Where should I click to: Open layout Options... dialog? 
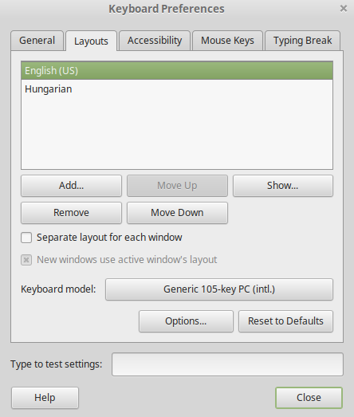coord(186,321)
